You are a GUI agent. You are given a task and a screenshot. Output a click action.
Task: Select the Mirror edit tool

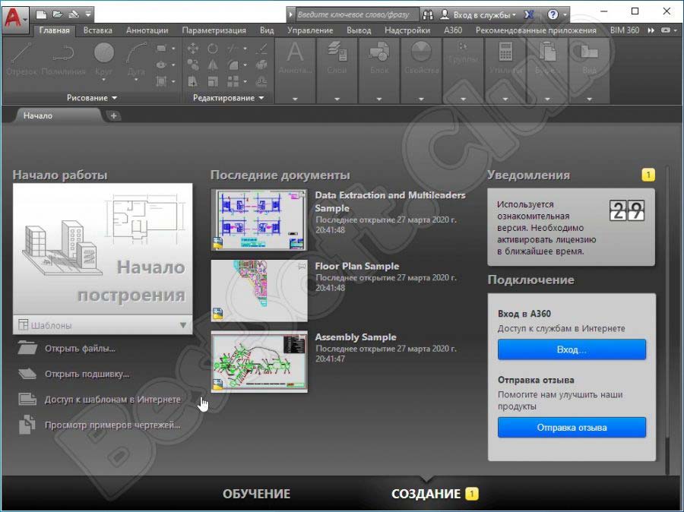pyautogui.click(x=213, y=65)
